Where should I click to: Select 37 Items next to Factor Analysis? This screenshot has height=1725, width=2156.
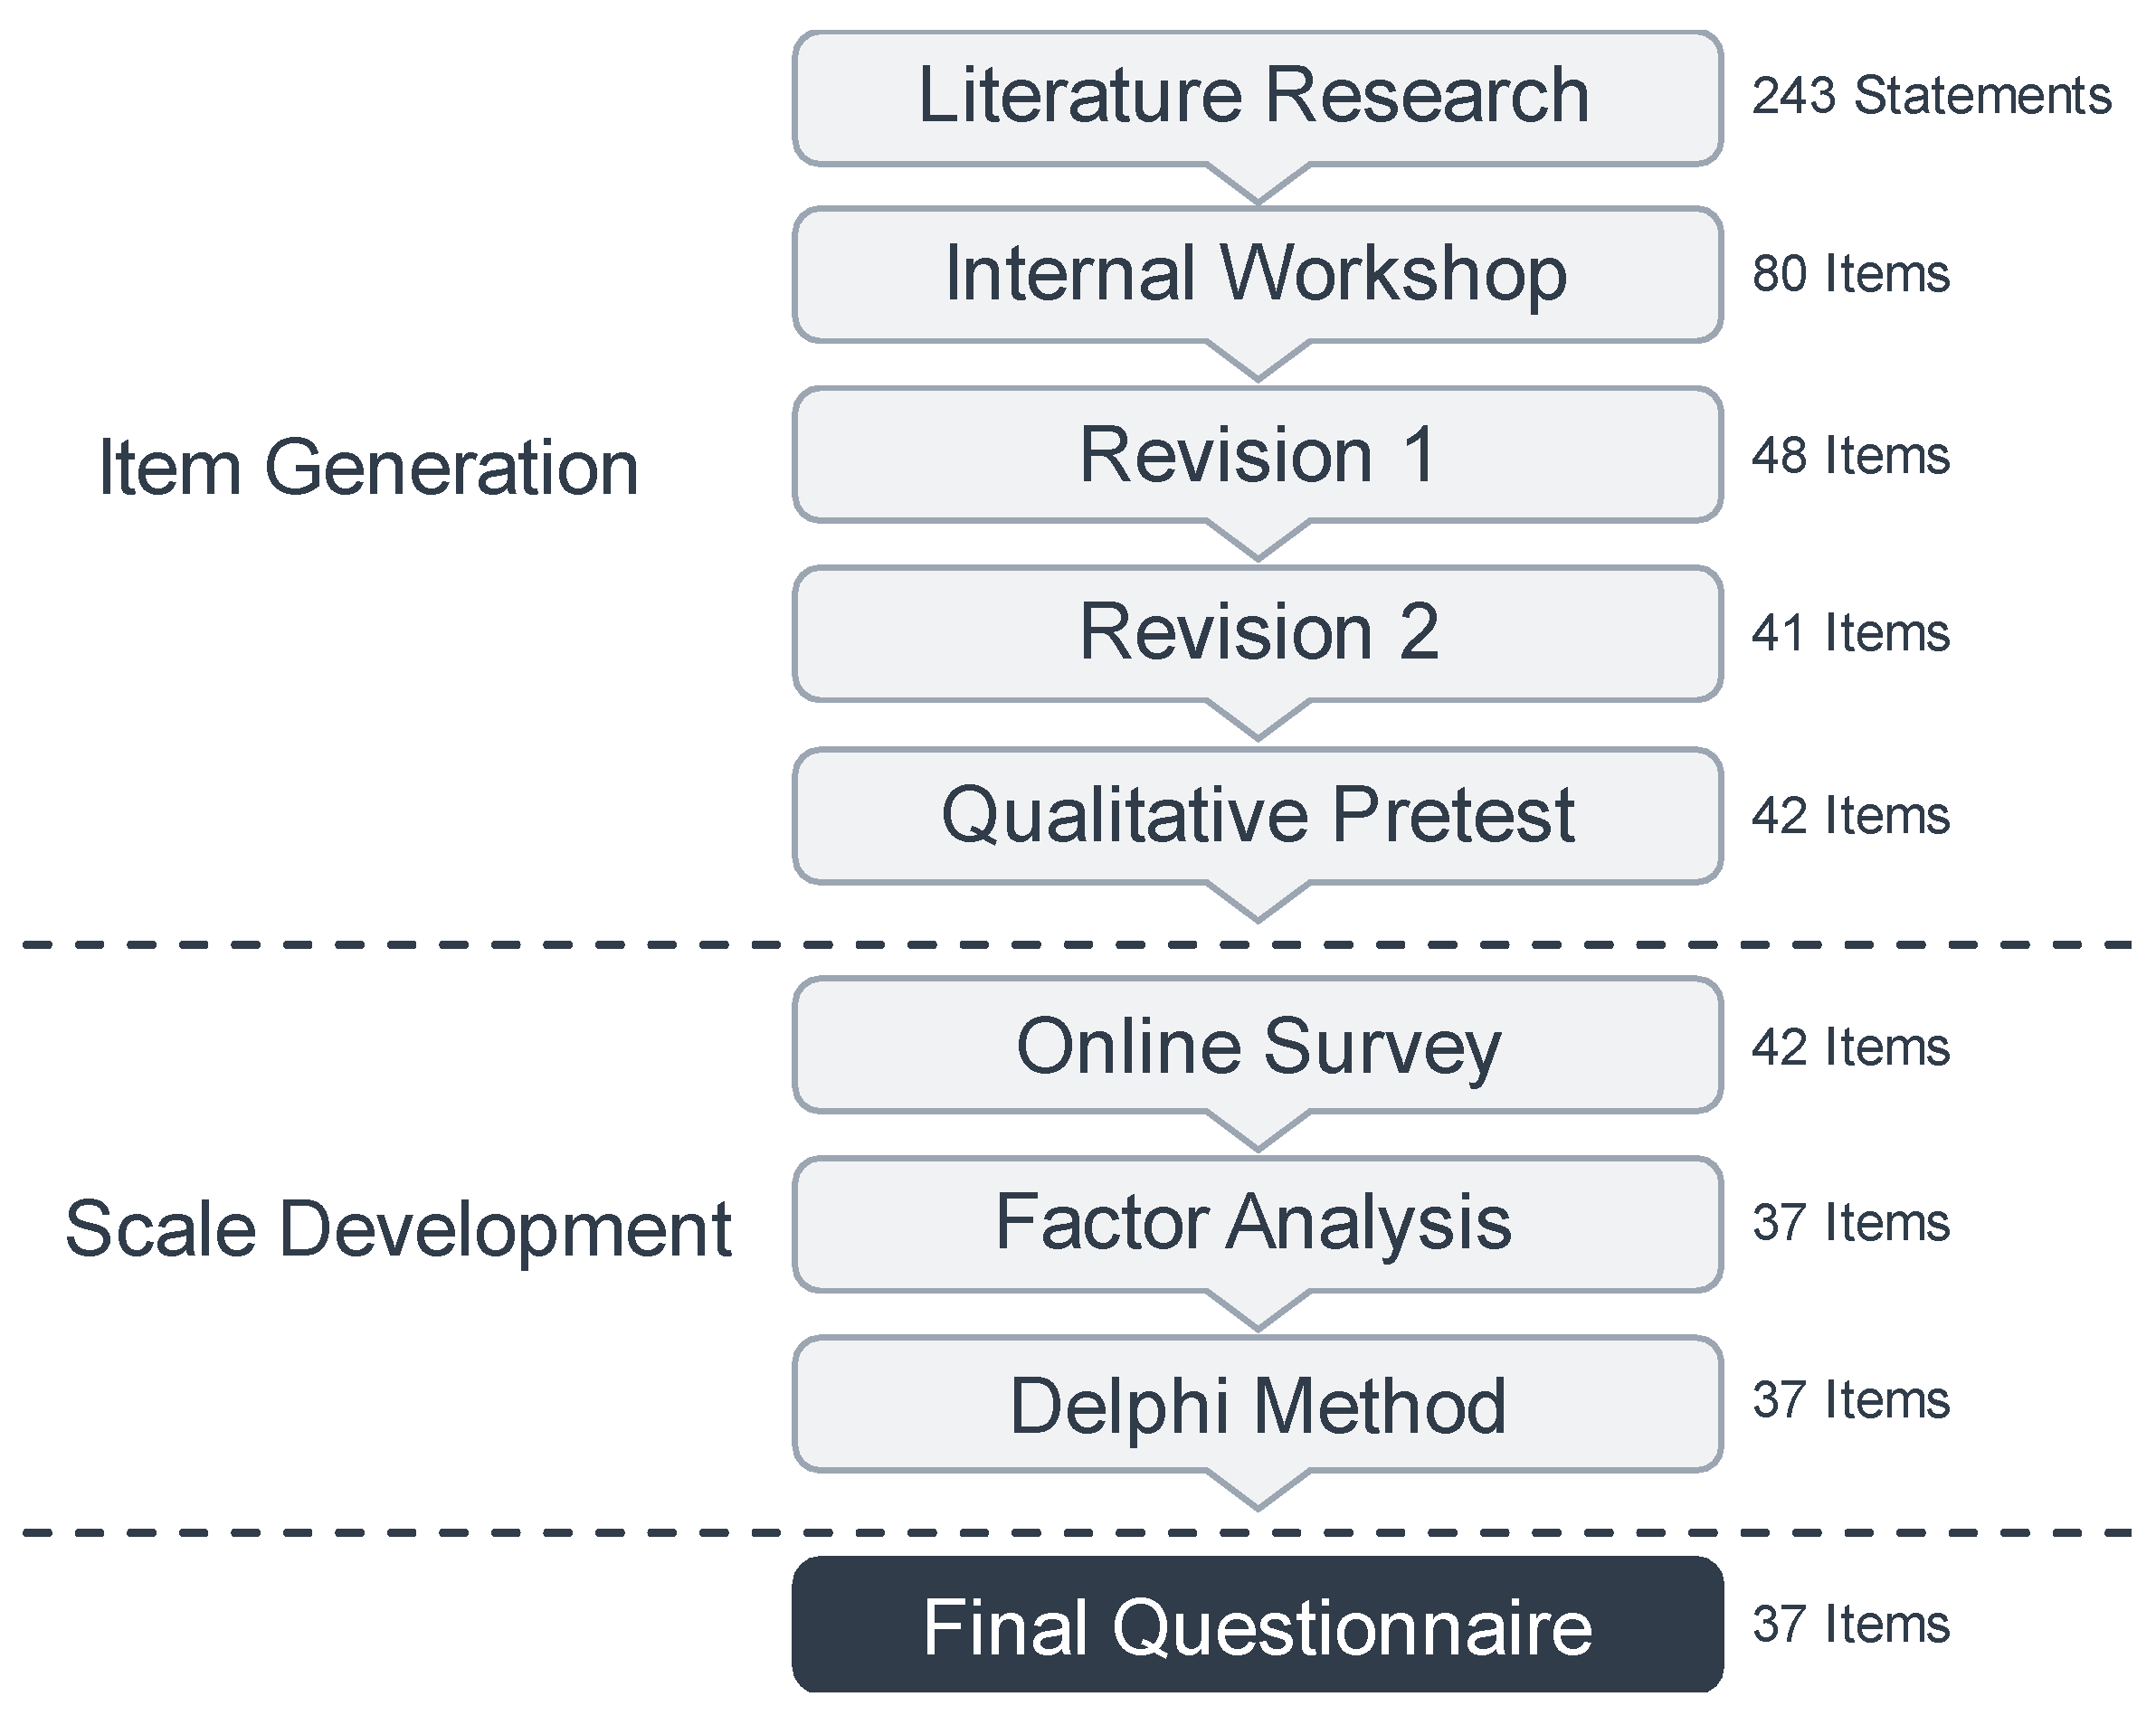pyautogui.click(x=1850, y=1222)
